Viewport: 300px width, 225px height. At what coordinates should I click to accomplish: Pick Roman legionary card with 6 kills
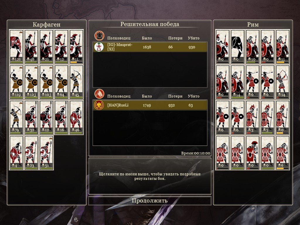pyautogui.click(x=283, y=153)
